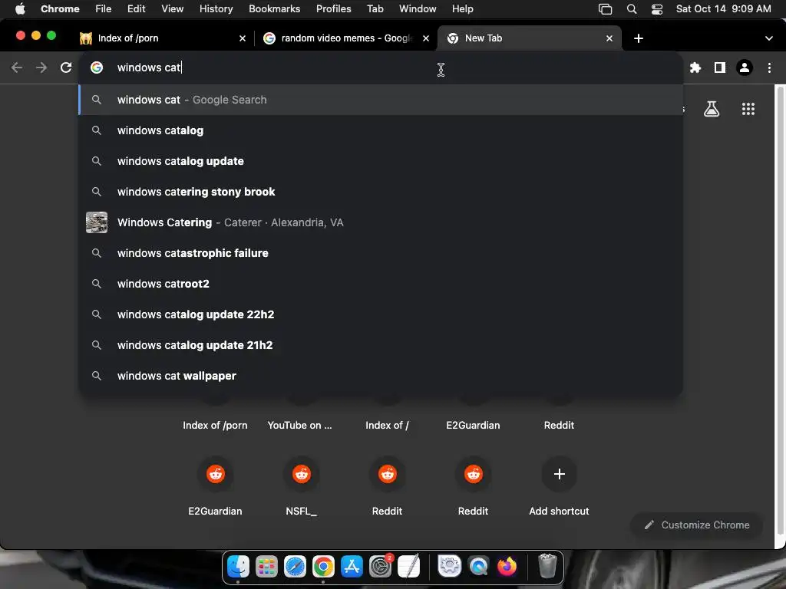The height and width of the screenshot is (589, 786).
Task: Open TextEdit from the Dock
Action: pyautogui.click(x=408, y=567)
